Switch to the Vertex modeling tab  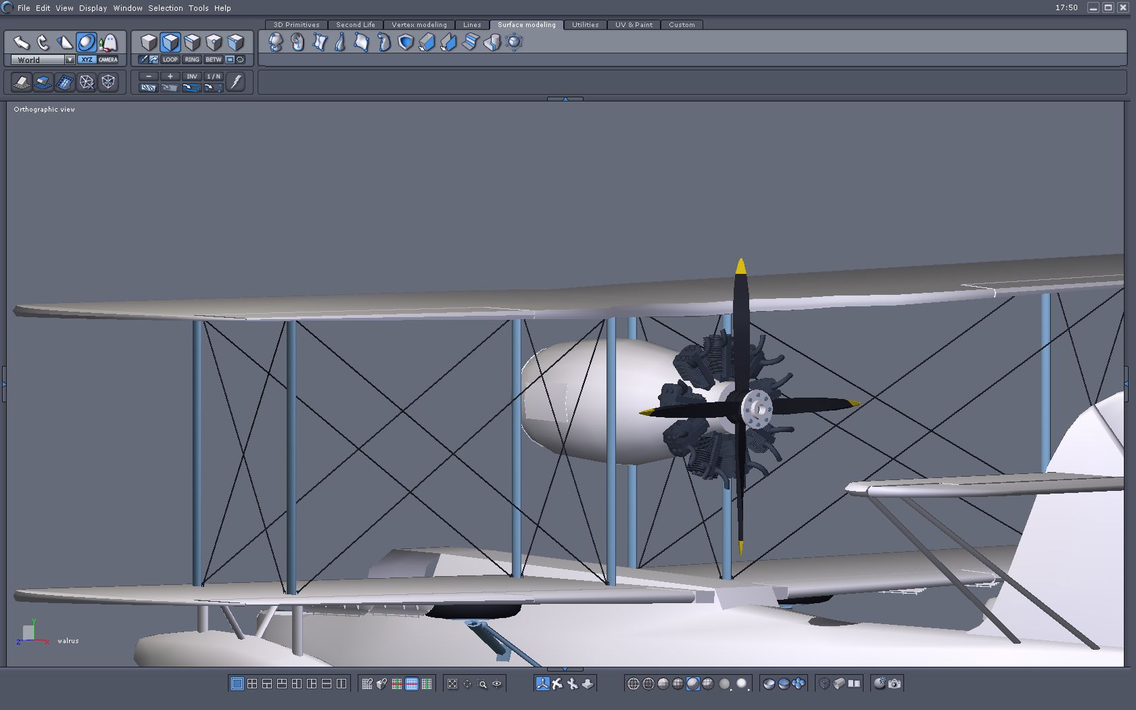tap(419, 24)
